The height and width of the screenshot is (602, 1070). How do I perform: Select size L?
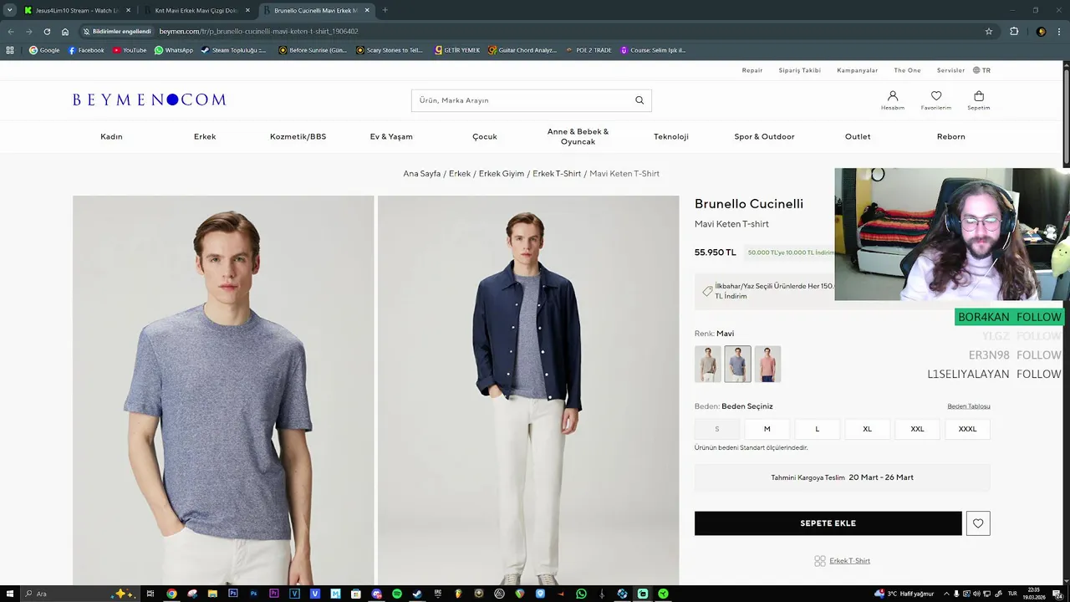tap(817, 429)
